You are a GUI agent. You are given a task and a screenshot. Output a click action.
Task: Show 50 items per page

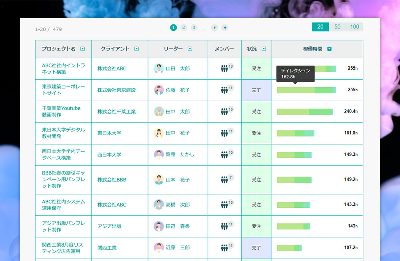point(337,27)
